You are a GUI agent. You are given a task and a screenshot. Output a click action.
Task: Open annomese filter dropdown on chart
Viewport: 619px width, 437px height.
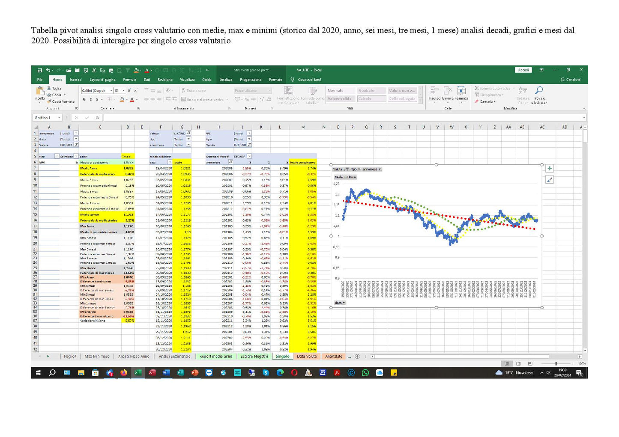coord(380,169)
